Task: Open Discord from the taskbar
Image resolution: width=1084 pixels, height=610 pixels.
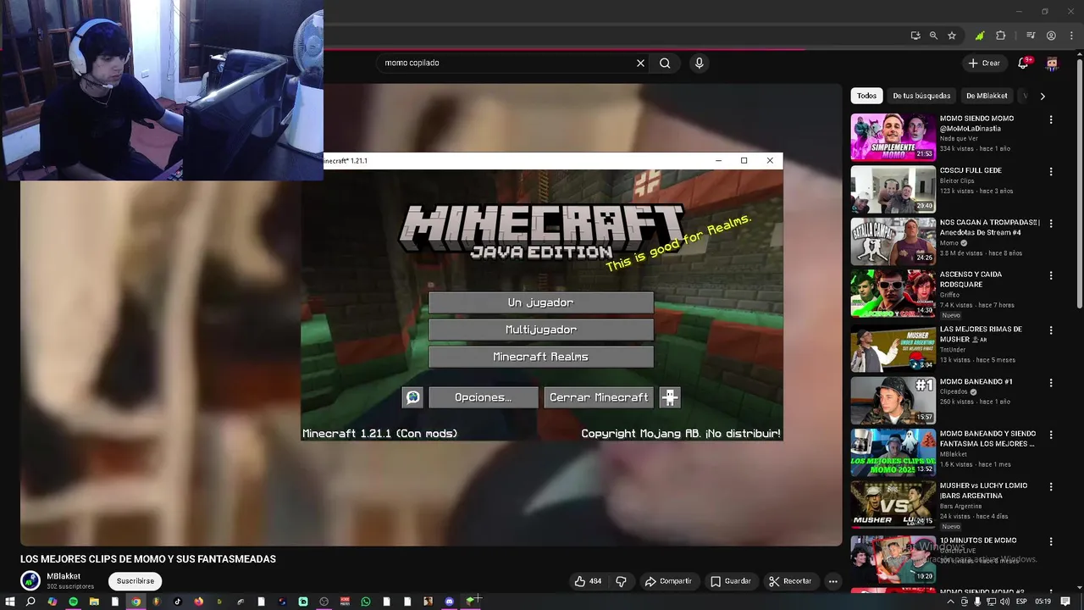Action: [x=449, y=602]
